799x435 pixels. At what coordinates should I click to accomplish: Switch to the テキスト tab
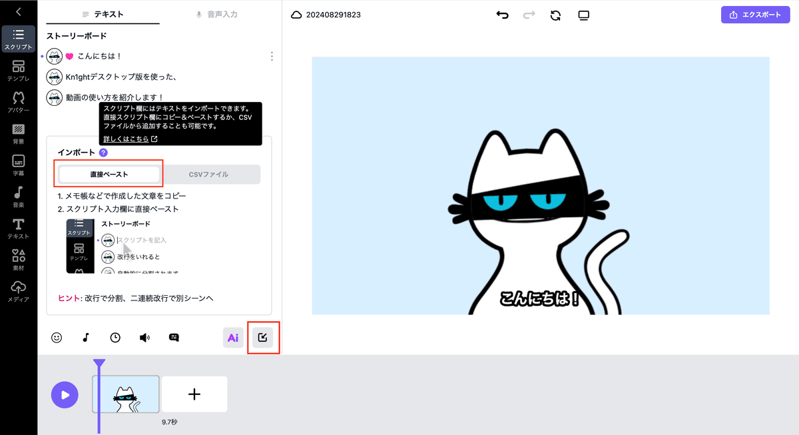tap(103, 14)
